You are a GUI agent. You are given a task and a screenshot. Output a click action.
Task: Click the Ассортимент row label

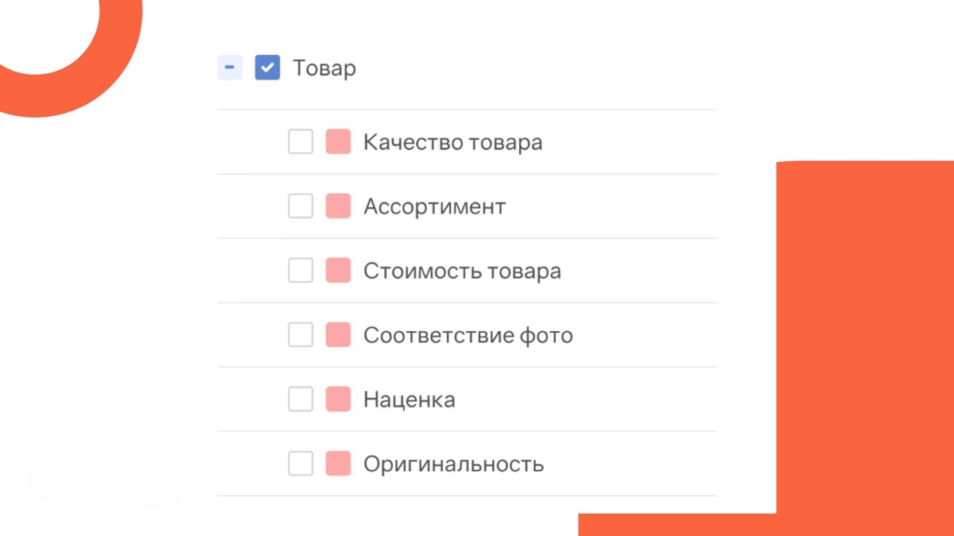click(x=433, y=206)
